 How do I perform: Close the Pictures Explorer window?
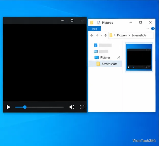[x=150, y=22]
